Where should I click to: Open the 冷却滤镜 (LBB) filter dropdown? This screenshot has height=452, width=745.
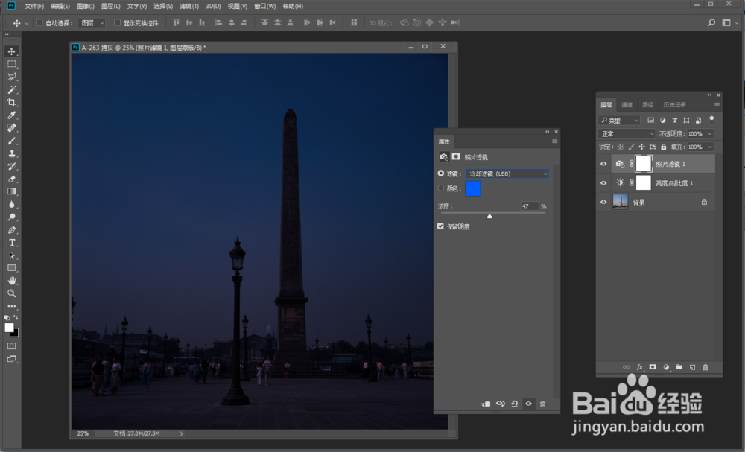coord(507,174)
